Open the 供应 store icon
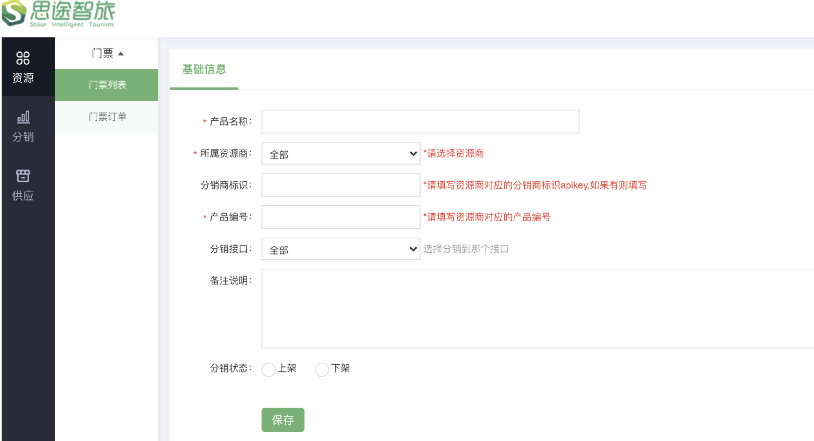The height and width of the screenshot is (441, 814). pos(23,176)
